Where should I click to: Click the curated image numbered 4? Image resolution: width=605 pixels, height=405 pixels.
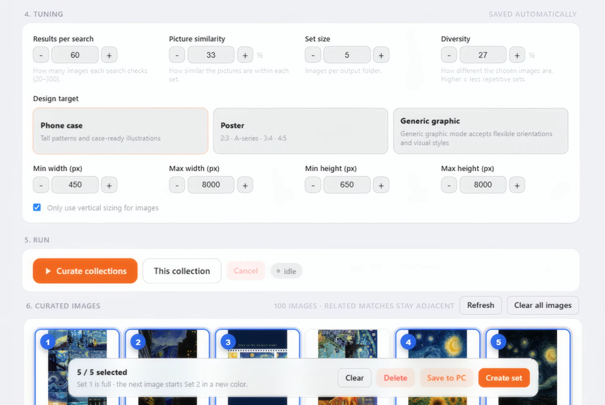pos(438,344)
